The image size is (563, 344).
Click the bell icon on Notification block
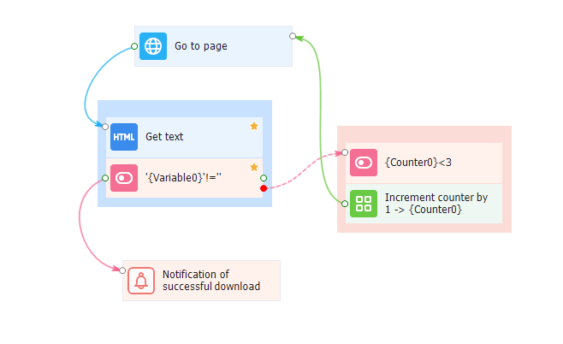pos(141,281)
